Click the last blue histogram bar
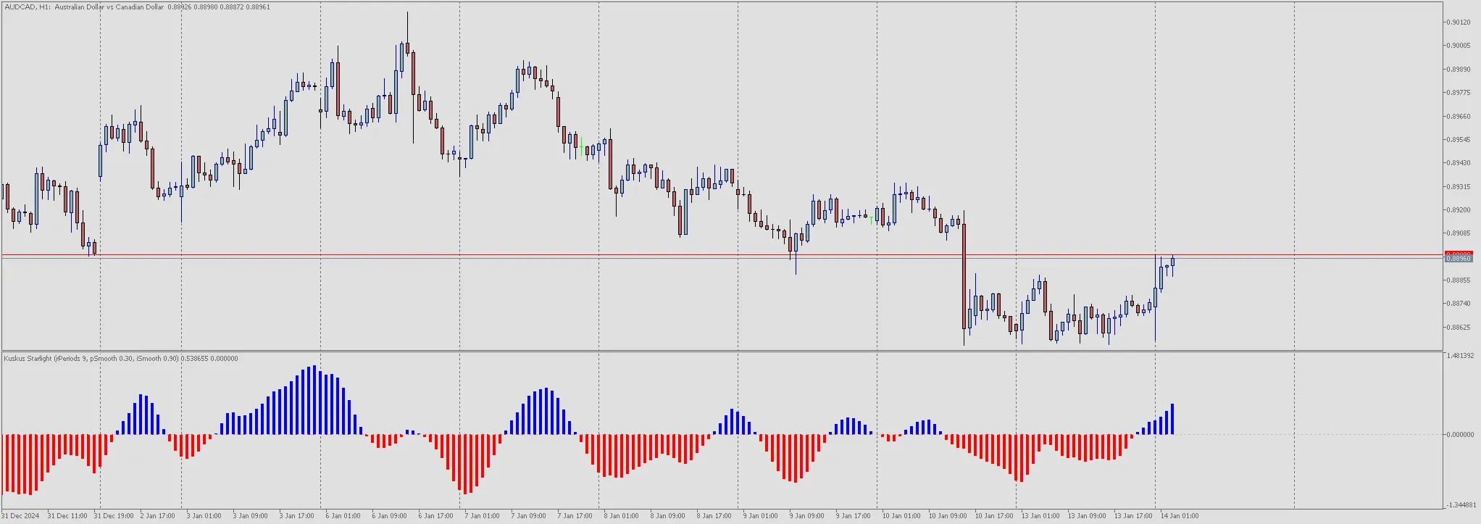Viewport: 1481px width, 524px height. pos(1172,419)
